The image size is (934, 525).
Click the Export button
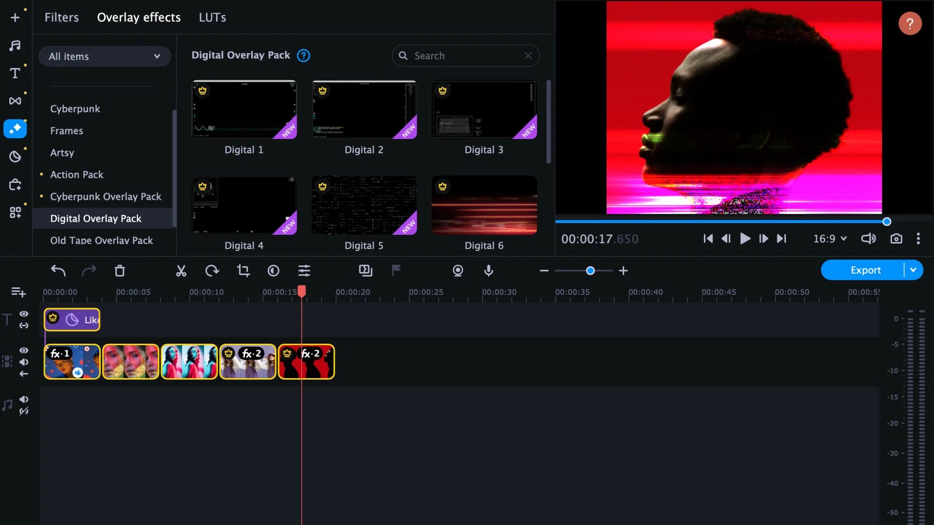click(x=865, y=270)
